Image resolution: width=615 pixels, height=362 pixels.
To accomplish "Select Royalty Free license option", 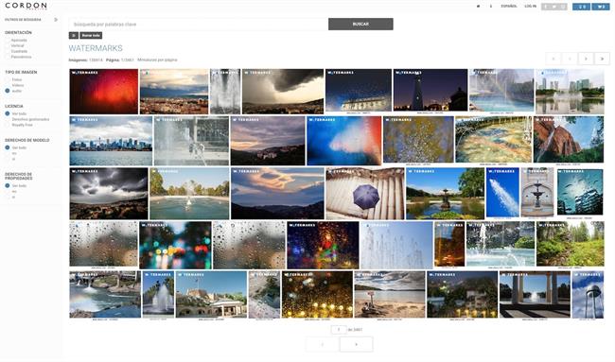I will point(8,125).
